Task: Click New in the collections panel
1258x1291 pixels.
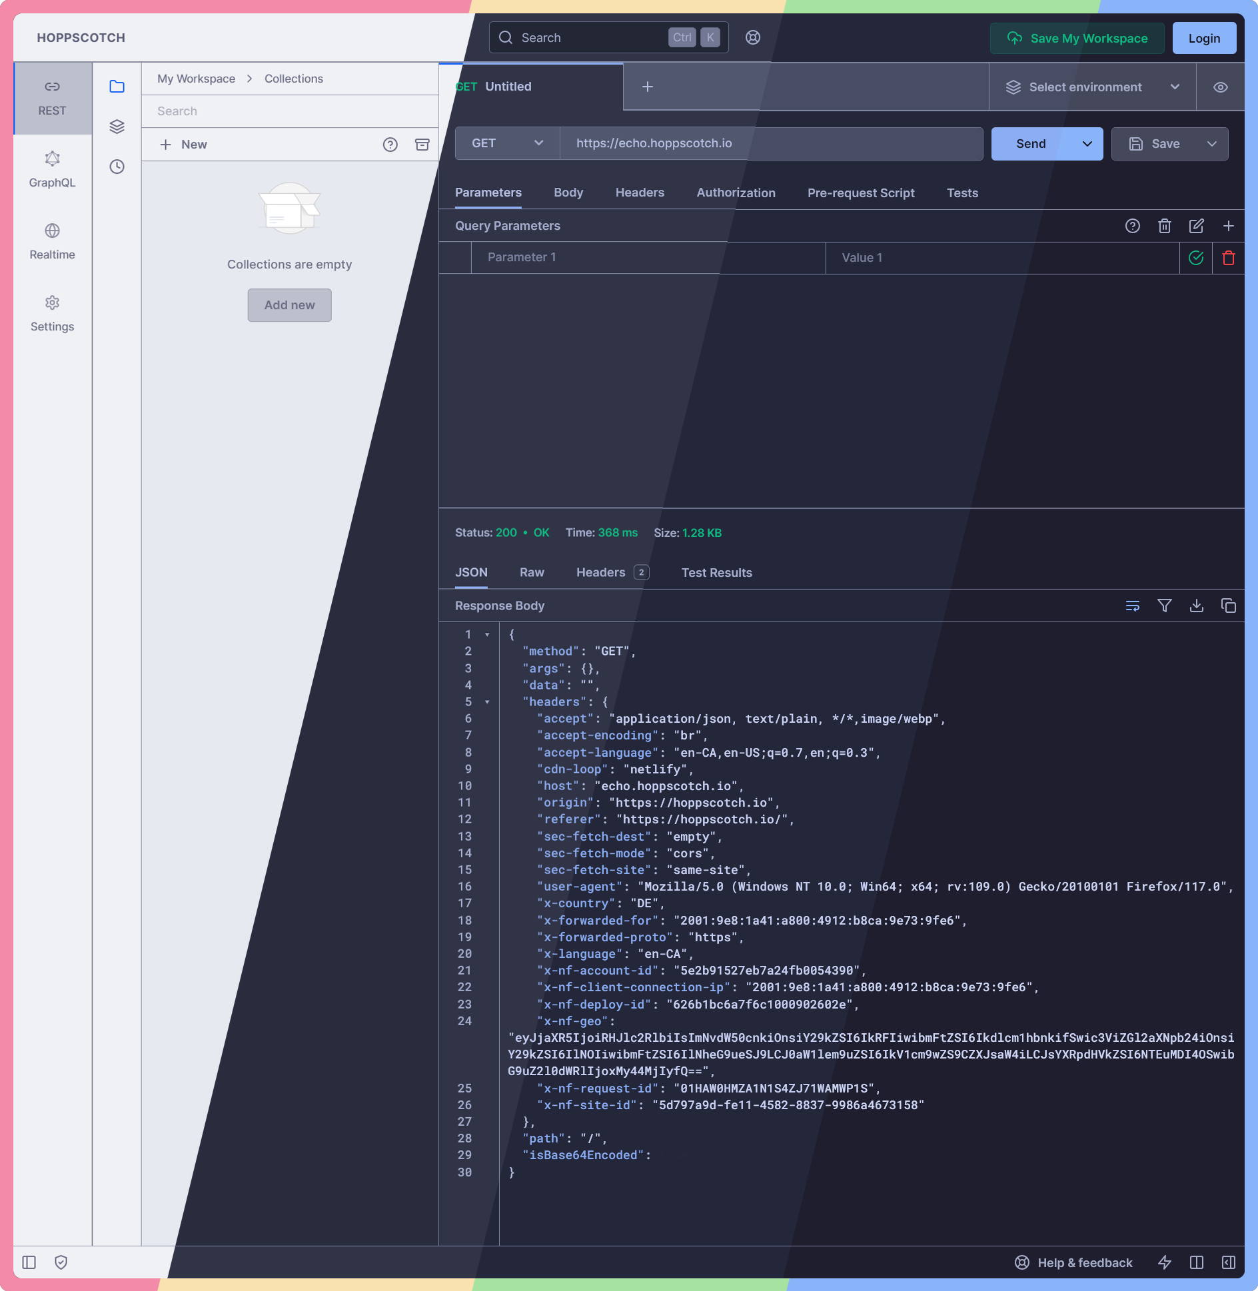Action: point(184,145)
